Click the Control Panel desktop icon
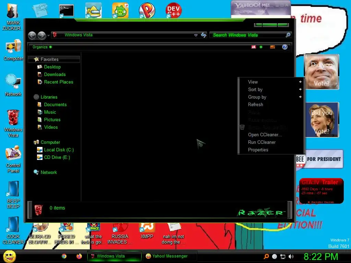The image size is (351, 263). tap(13, 159)
